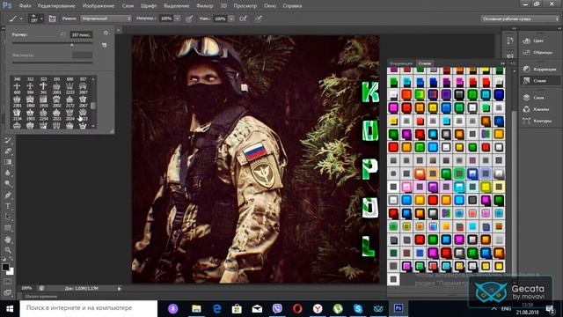Click the flow 100% input field
This screenshot has height=317, width=563.
coord(220,18)
